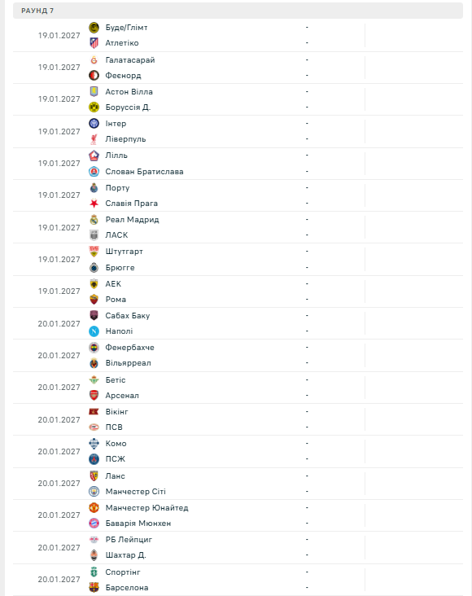Click the Реал Мадрид crest icon
Screen dimensions: 472x596
click(94, 220)
